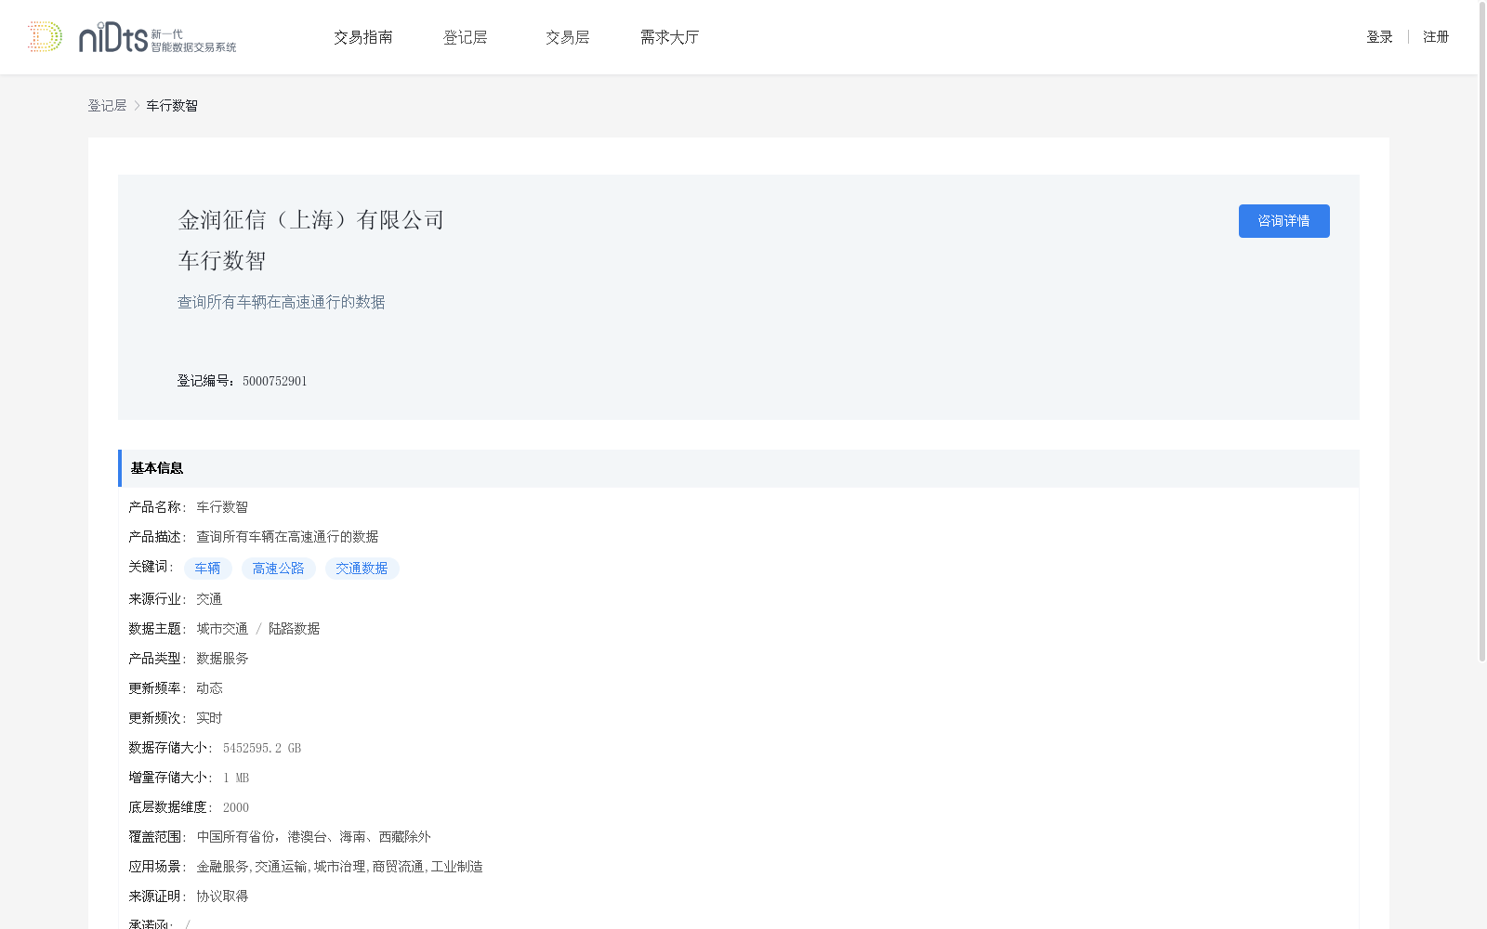Click the 基本信息 section header
Image resolution: width=1487 pixels, height=929 pixels.
739,468
